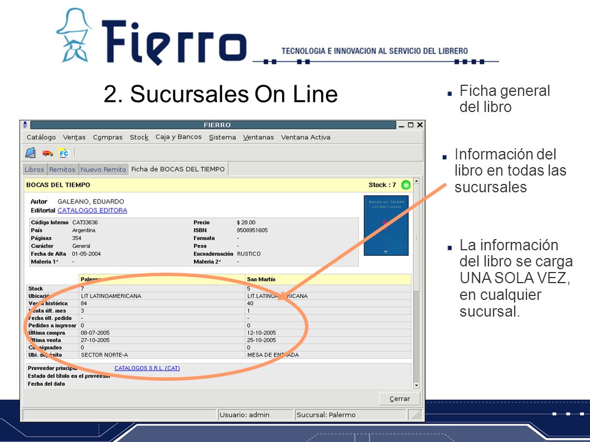Click the ISBN value 9508951605
The image size is (590, 442).
[x=252, y=230]
